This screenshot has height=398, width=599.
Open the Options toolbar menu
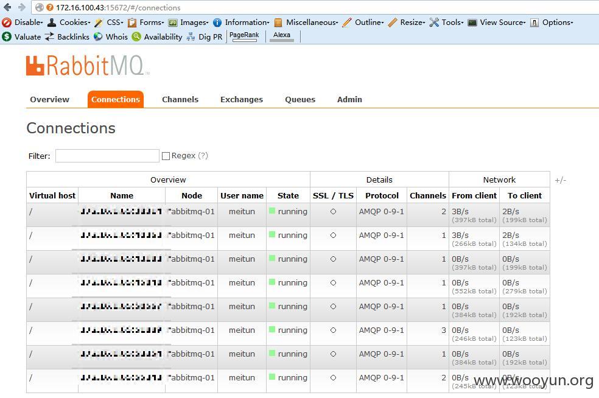(x=558, y=23)
